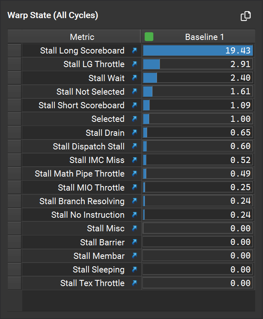Click the 0.24 value for Stall No Instruction
This screenshot has width=263, height=319.
coord(240,214)
